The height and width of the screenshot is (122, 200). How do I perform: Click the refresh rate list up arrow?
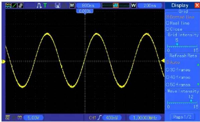[x=198, y=65]
